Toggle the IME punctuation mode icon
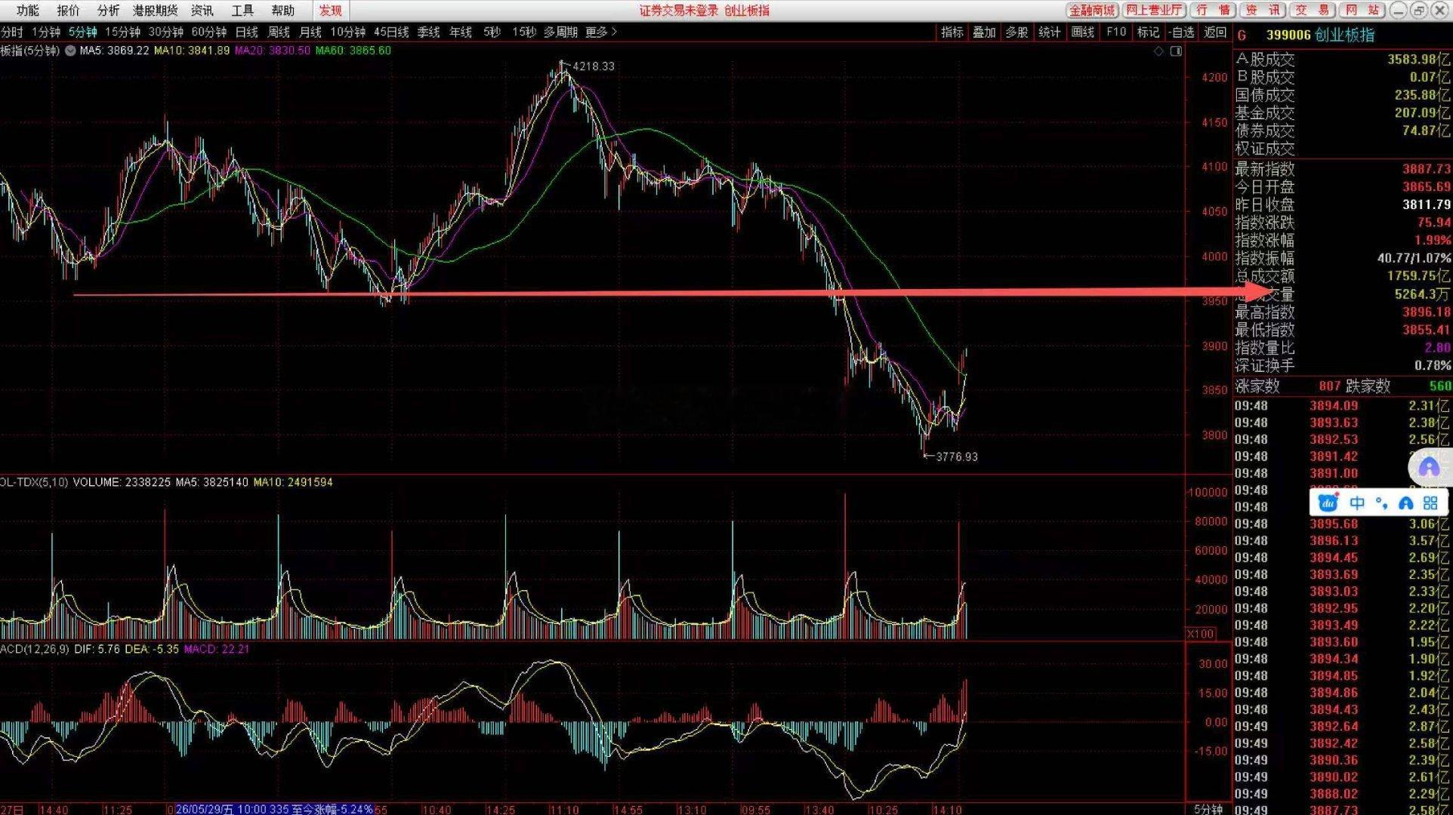 coord(1381,503)
